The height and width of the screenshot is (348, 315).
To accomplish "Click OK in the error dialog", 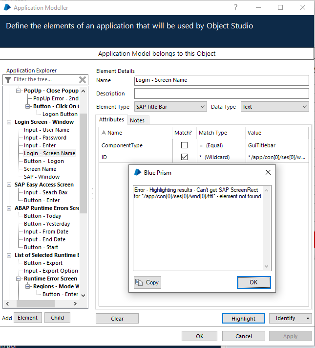I will tap(253, 282).
